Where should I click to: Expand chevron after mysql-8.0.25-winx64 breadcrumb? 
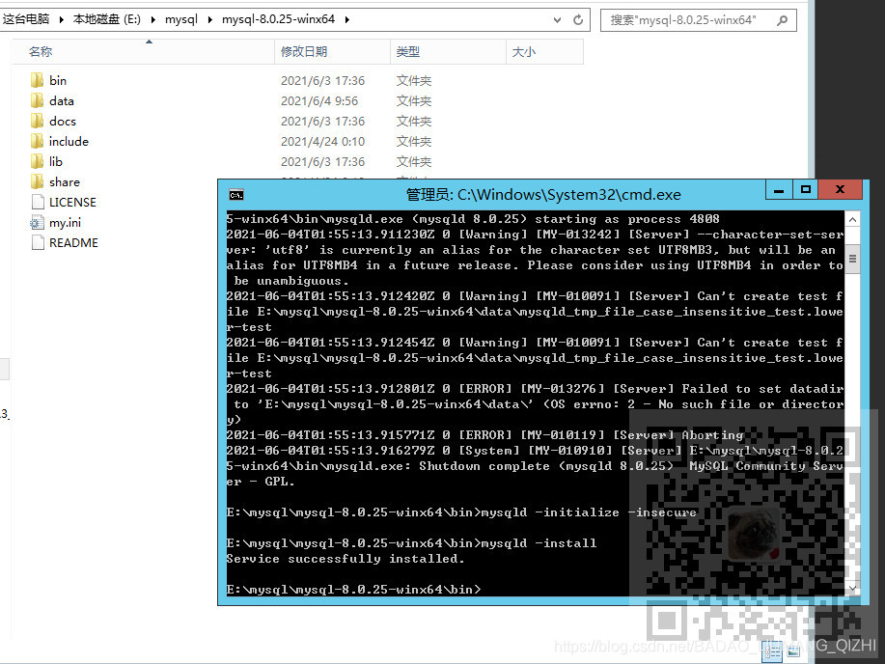(347, 19)
